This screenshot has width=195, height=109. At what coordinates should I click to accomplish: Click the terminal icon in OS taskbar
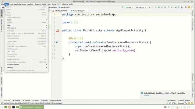pyautogui.click(x=13, y=107)
